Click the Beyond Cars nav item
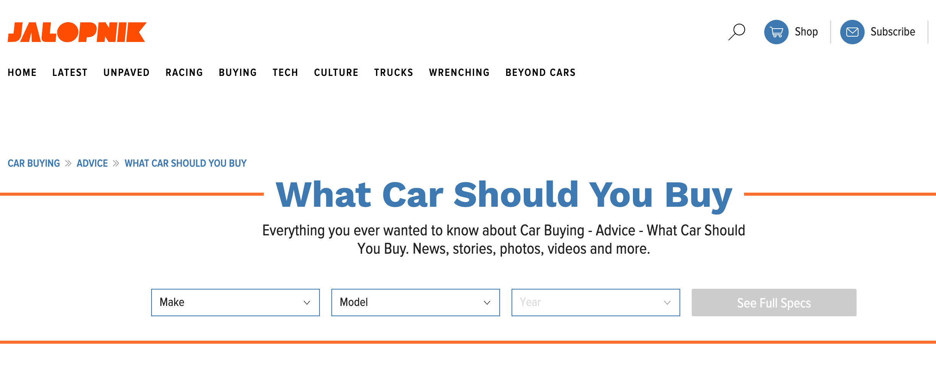This screenshot has height=383, width=936. [x=540, y=72]
